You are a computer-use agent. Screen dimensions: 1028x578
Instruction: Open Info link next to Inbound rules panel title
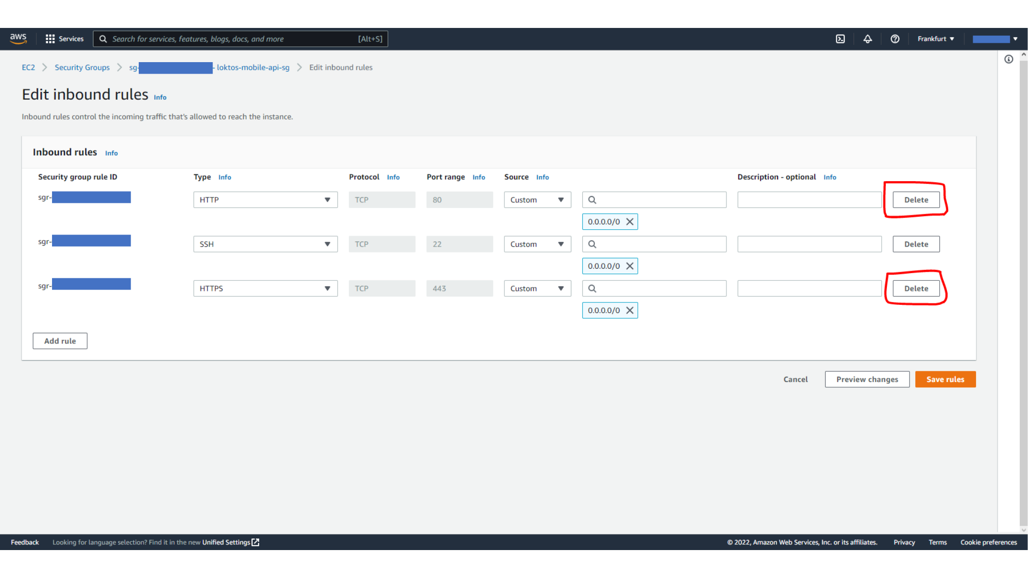tap(111, 153)
